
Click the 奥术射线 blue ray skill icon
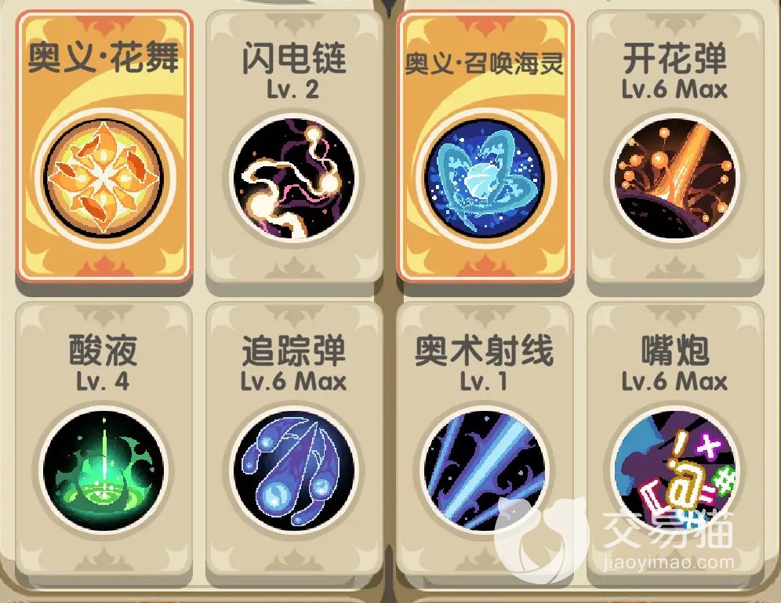[x=484, y=470]
